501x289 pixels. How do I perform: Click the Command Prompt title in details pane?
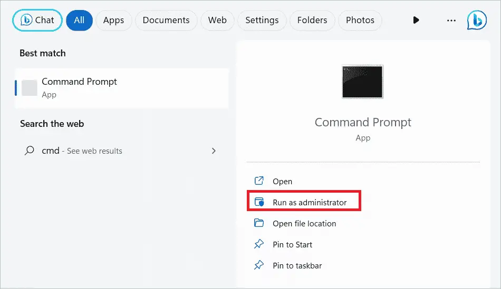click(x=363, y=123)
